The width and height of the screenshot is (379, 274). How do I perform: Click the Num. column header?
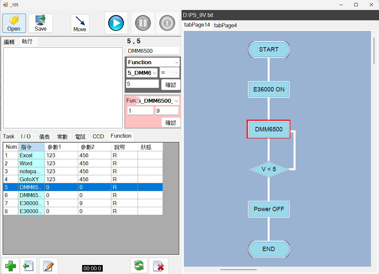[x=11, y=147]
